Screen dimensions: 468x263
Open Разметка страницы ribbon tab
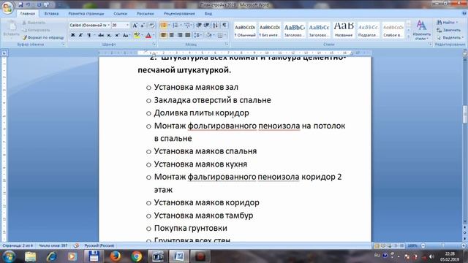(86, 13)
